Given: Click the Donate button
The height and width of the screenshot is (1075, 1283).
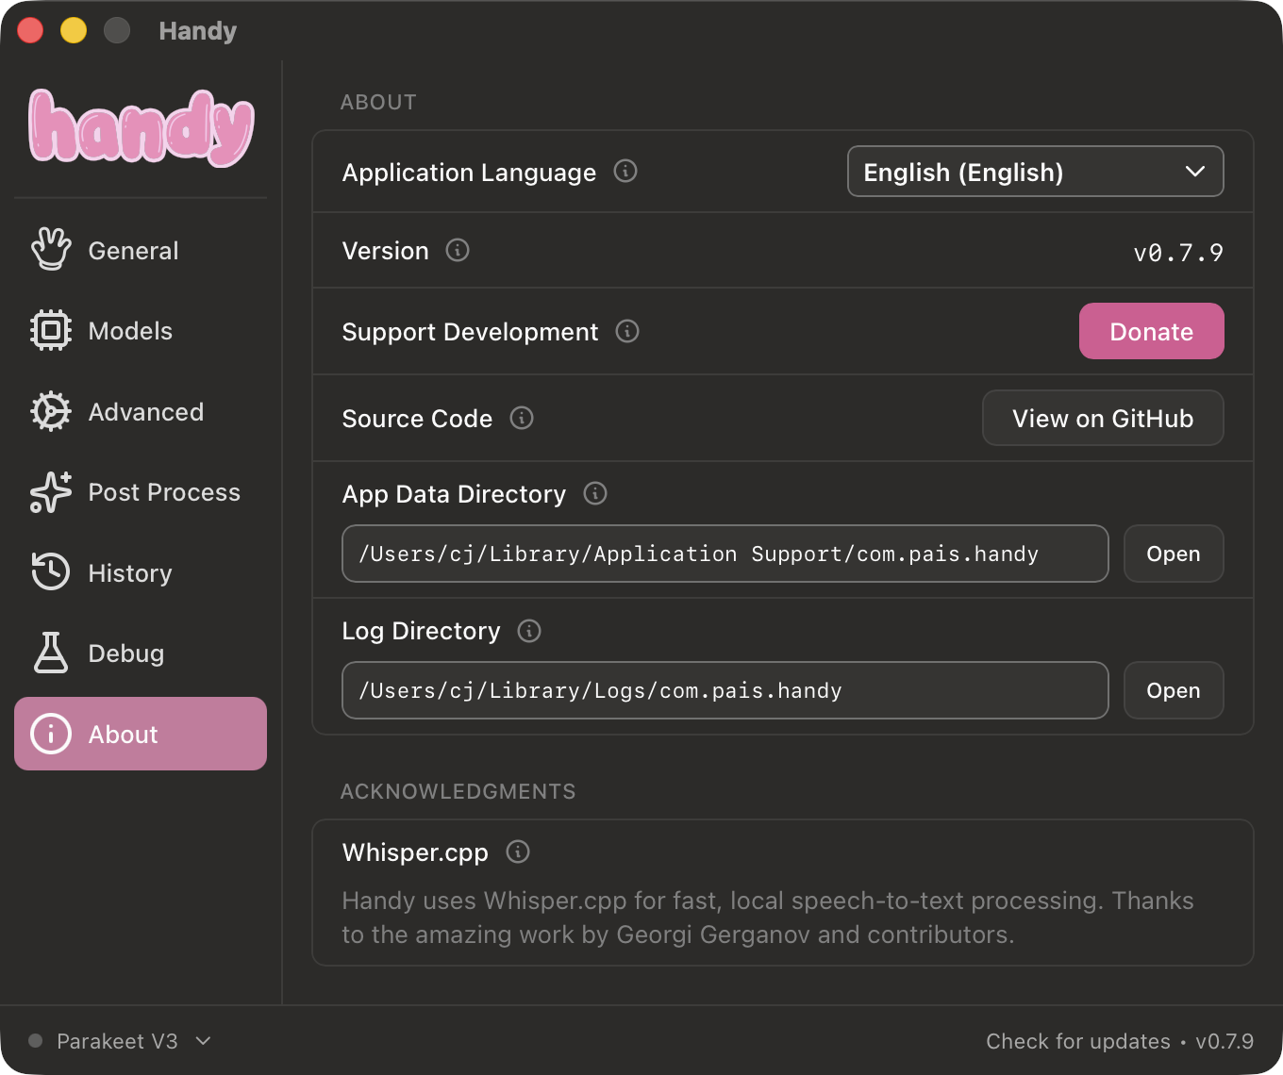Looking at the screenshot, I should pyautogui.click(x=1151, y=331).
